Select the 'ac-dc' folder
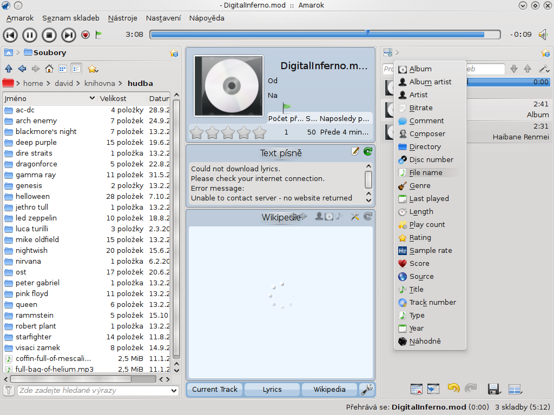This screenshot has height=415, width=554. click(25, 110)
